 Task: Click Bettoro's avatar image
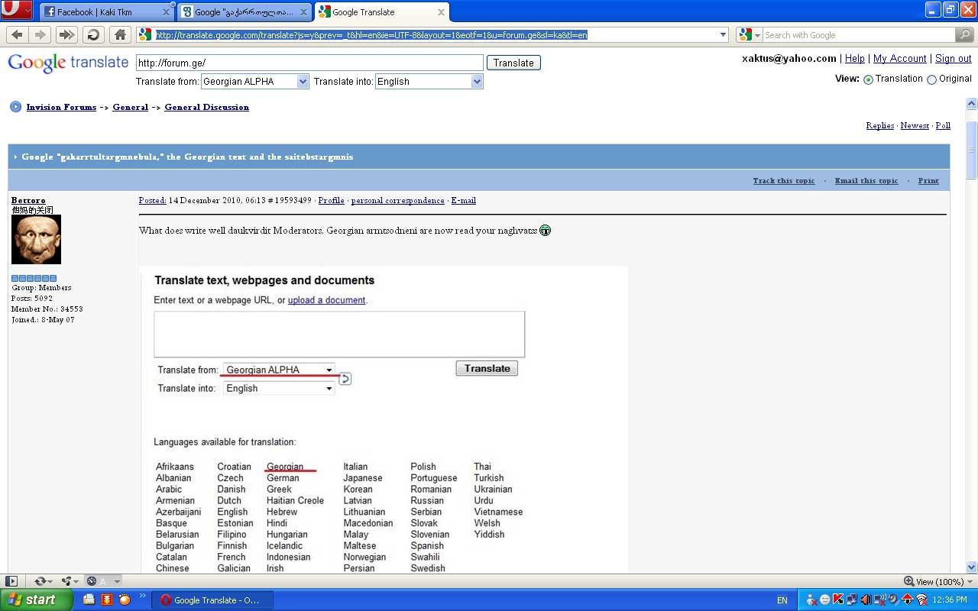(36, 239)
